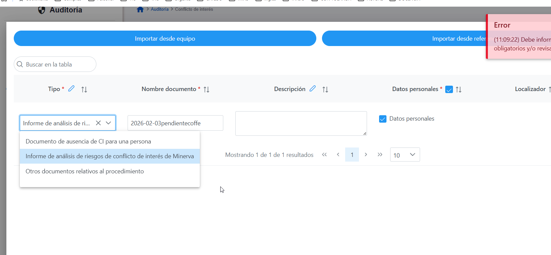Click the Auditoría shield icon

point(42,10)
